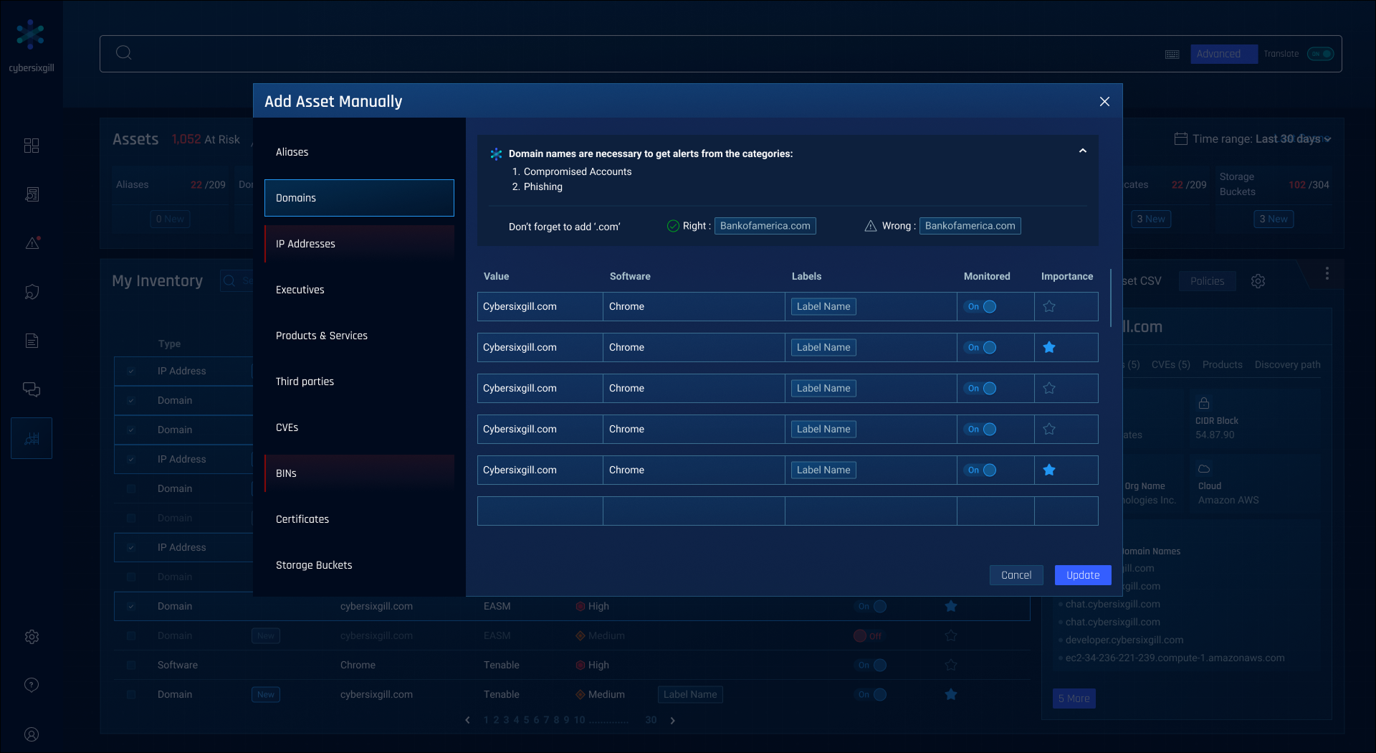
Task: Select IP Addresses in the asset type list
Action: pyautogui.click(x=359, y=244)
